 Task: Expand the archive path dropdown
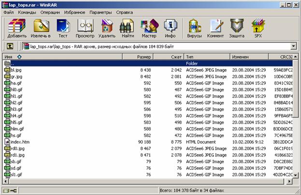(x=293, y=46)
